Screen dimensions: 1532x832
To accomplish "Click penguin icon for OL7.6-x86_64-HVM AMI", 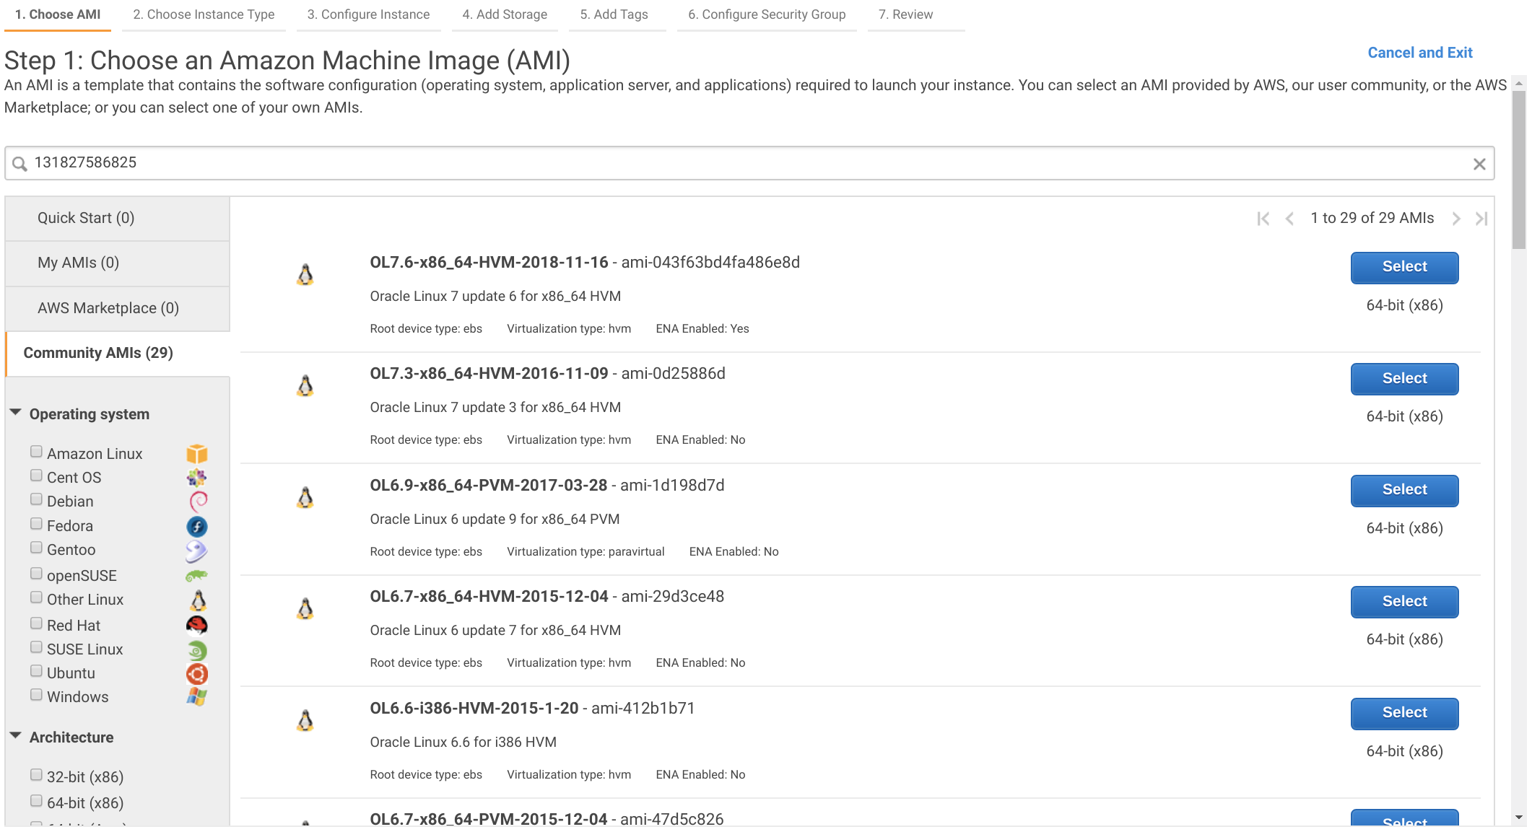I will (x=305, y=274).
